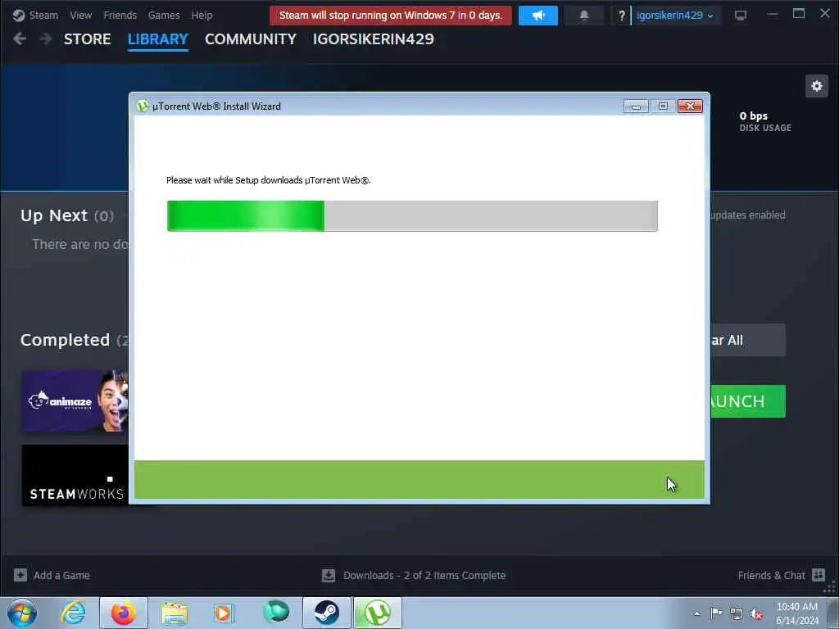The width and height of the screenshot is (839, 629).
Task: Open the Games menu
Action: 164,16
